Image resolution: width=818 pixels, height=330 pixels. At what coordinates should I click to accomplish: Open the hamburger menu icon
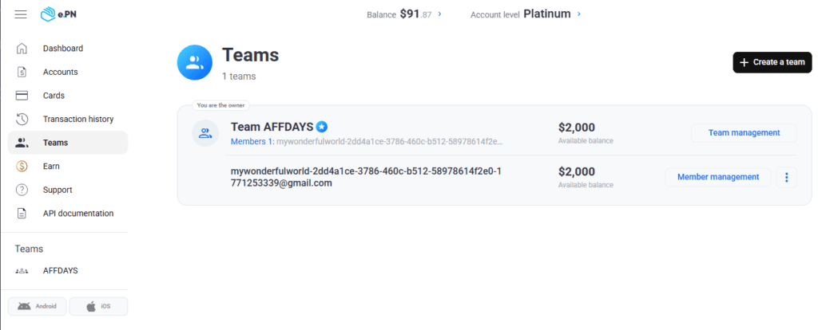[x=21, y=14]
